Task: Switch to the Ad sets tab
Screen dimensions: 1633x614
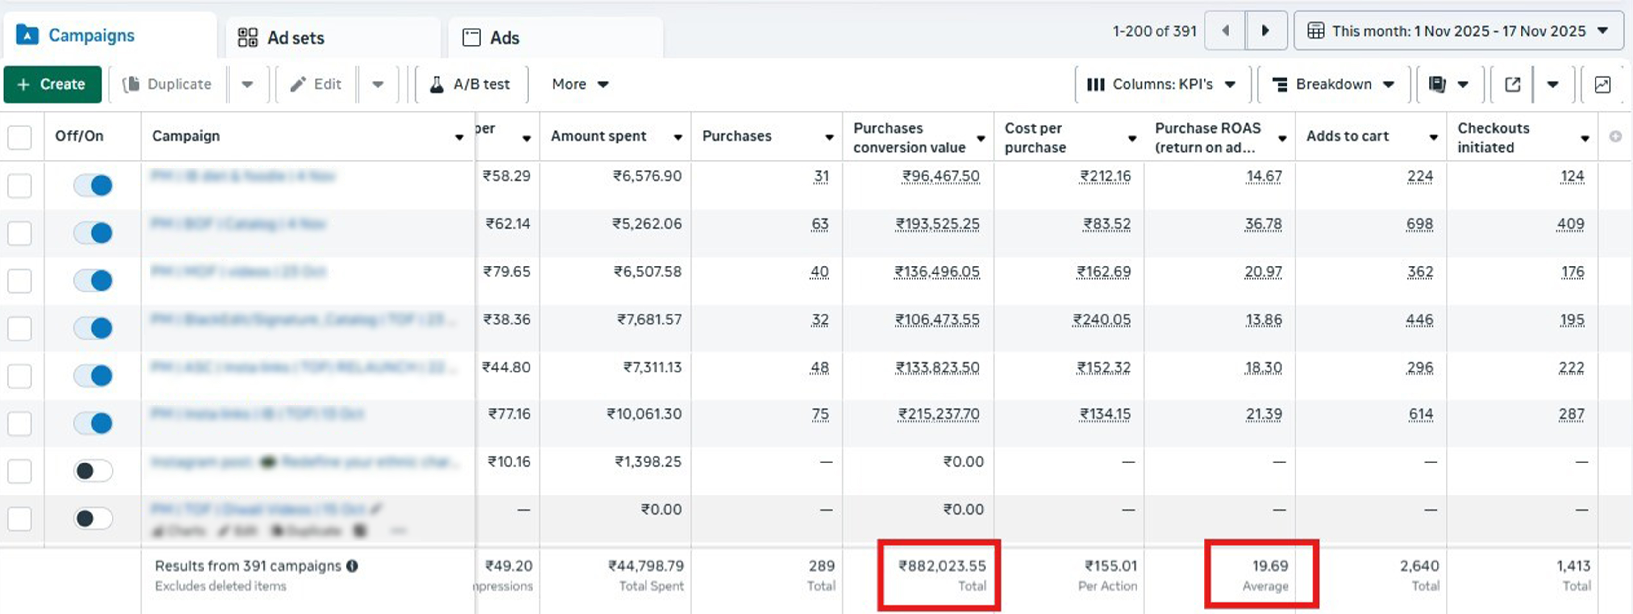Action: [281, 37]
